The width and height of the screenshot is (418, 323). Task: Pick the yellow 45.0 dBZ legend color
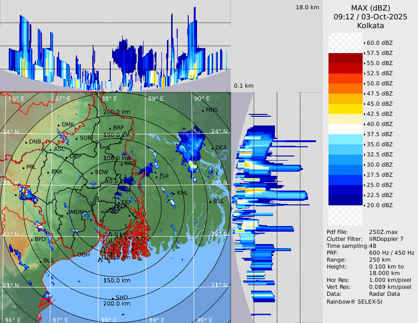click(345, 109)
